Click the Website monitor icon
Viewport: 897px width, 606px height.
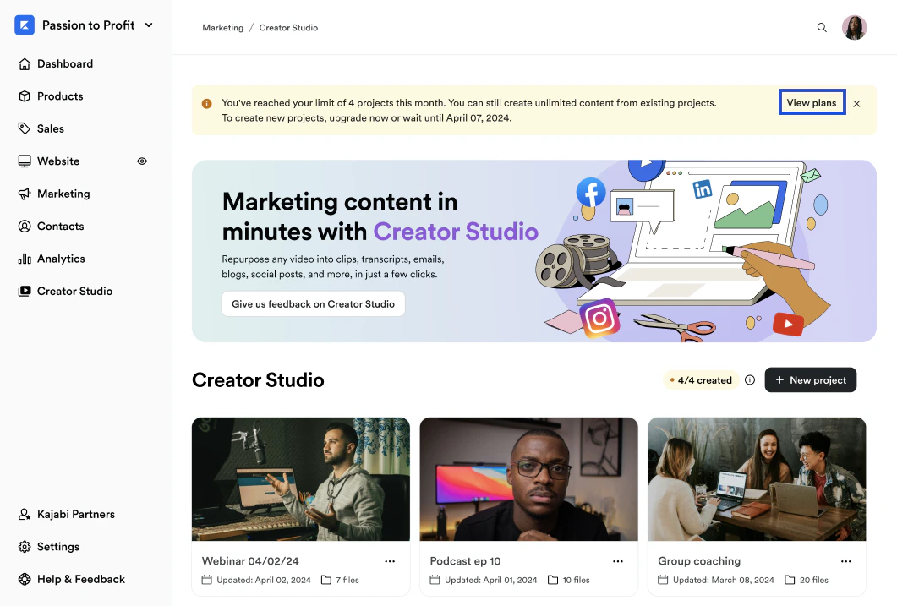click(25, 161)
